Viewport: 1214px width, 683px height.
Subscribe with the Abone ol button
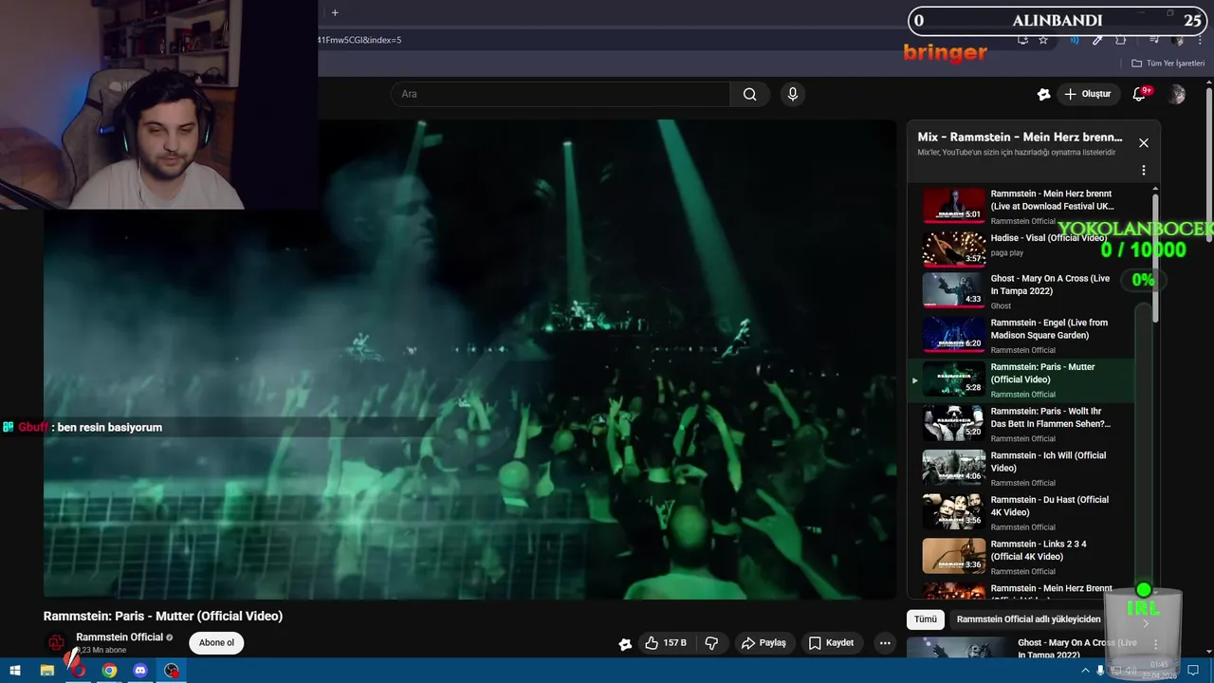(216, 643)
